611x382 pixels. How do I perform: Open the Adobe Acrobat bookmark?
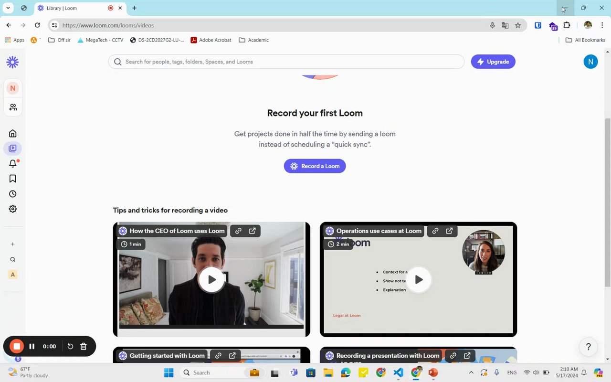click(x=211, y=40)
